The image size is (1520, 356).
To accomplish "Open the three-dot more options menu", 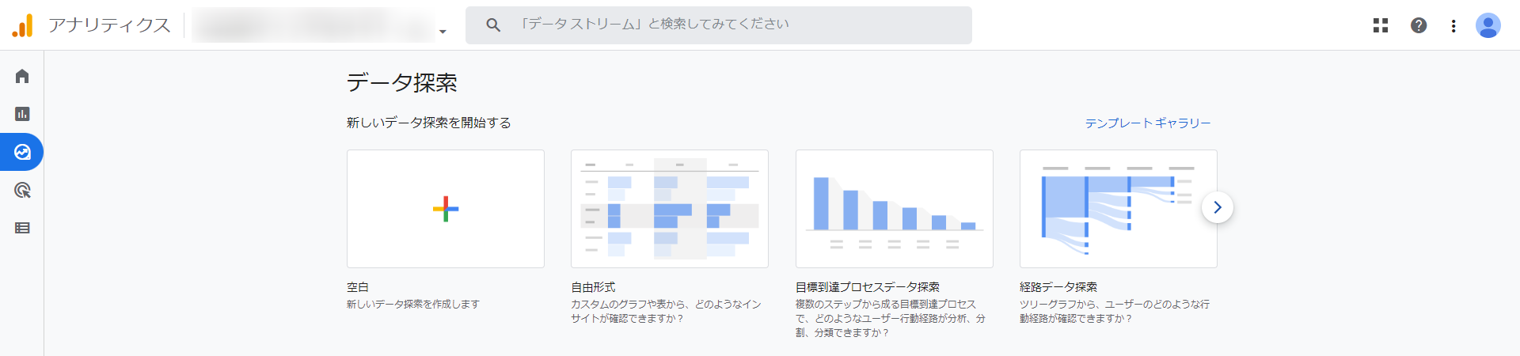I will click(1453, 25).
